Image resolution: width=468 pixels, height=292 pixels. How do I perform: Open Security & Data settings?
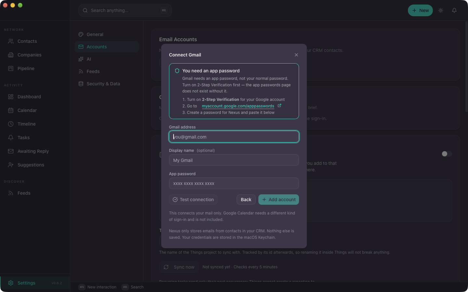coord(107,84)
